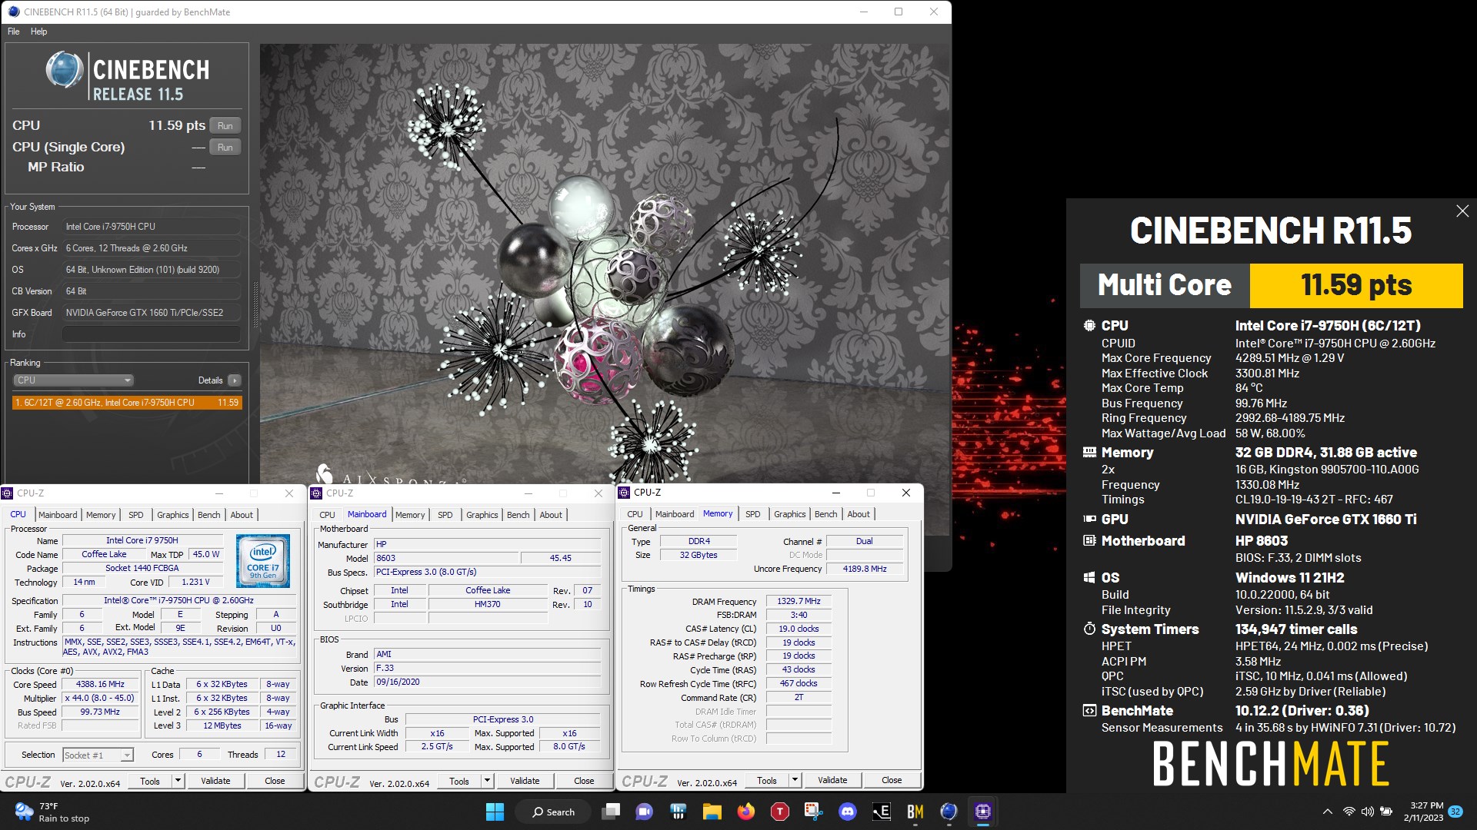Click the Cinebench app icon in title bar
Screen dimensions: 1477x830
click(x=13, y=12)
